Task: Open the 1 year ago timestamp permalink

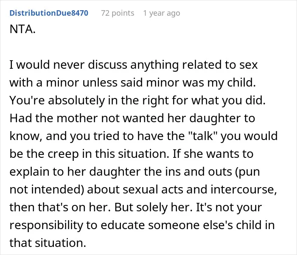Action: click(x=162, y=13)
